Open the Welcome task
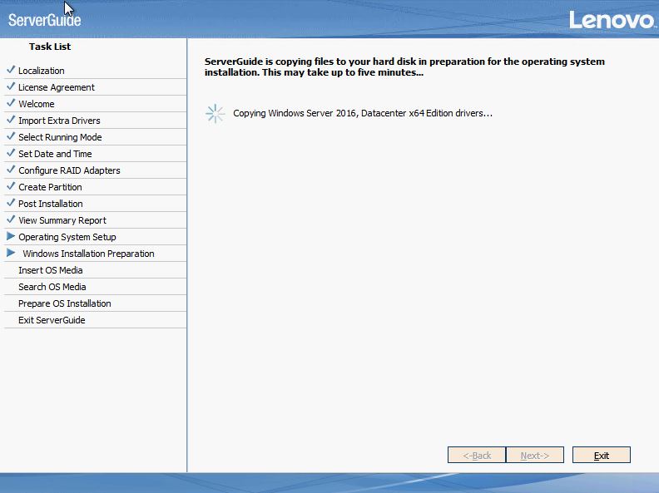 coord(96,104)
